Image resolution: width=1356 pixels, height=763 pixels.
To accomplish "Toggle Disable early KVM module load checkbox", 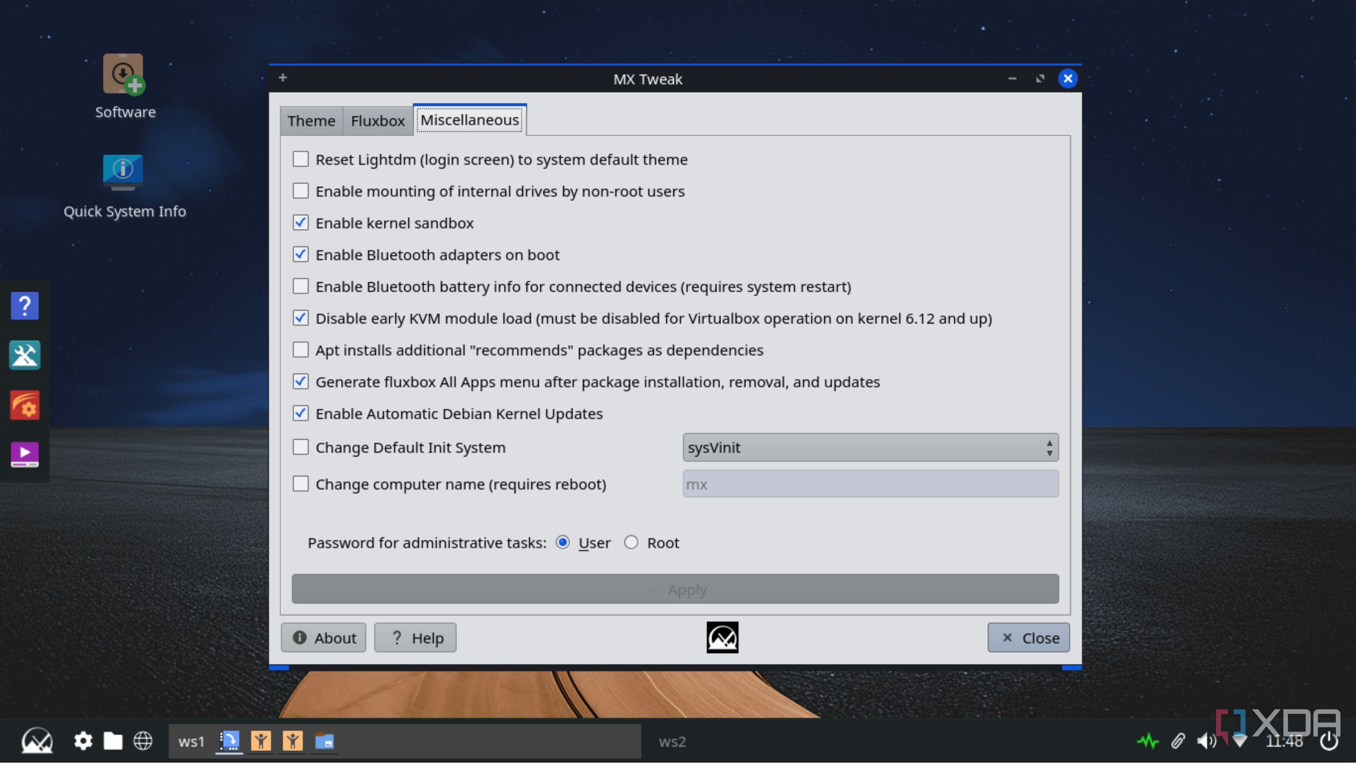I will tap(300, 318).
